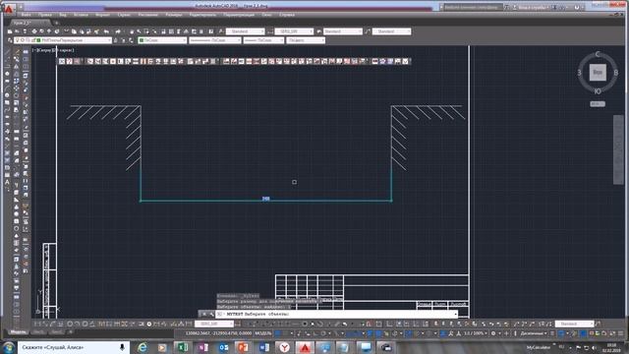Open the Размеры menu
The width and height of the screenshot is (629, 354).
[174, 15]
